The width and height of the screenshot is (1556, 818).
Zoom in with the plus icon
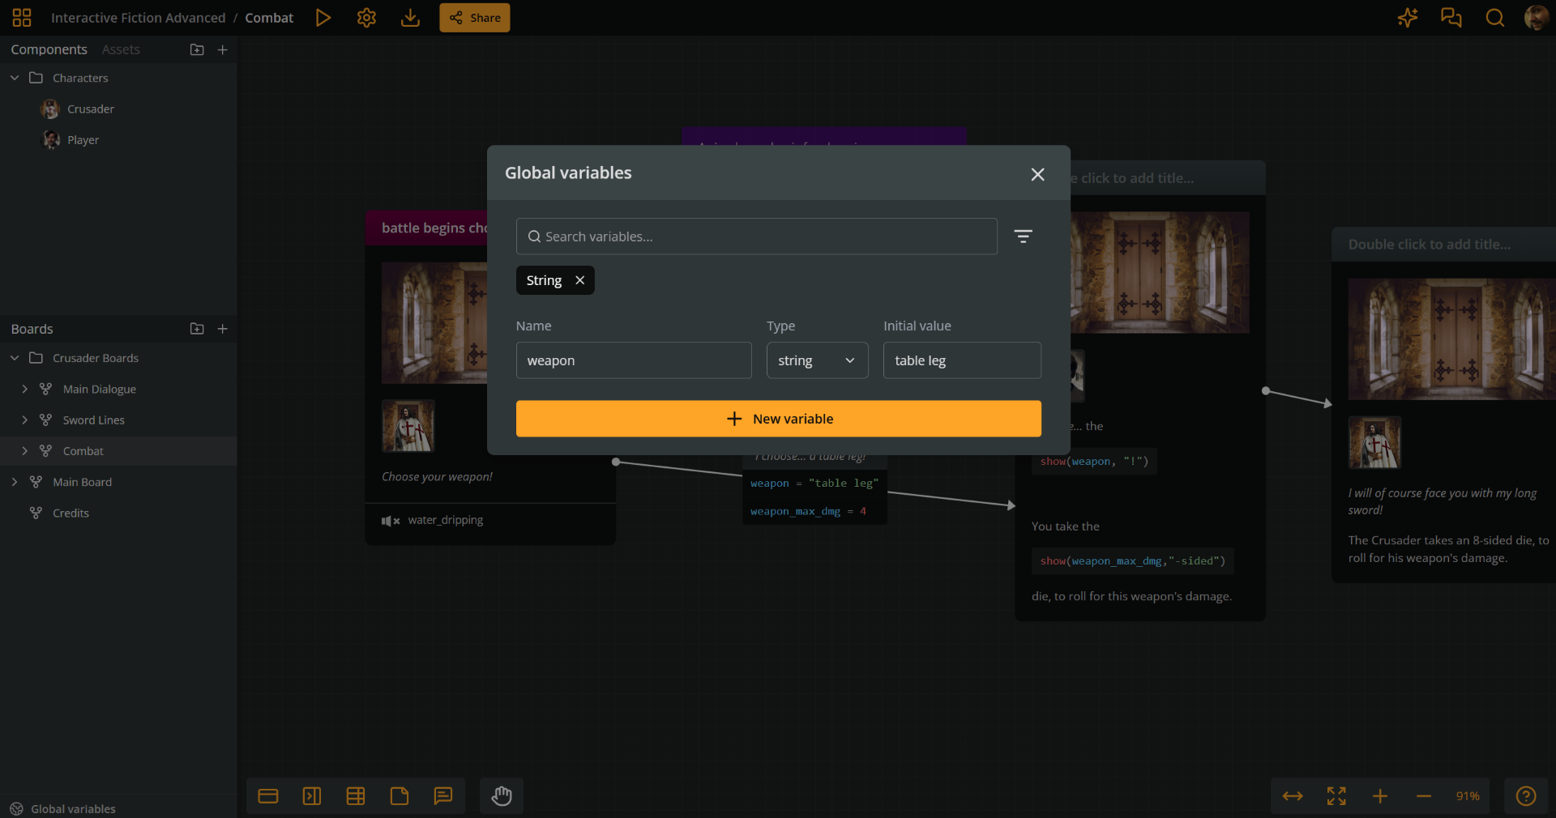click(1380, 796)
